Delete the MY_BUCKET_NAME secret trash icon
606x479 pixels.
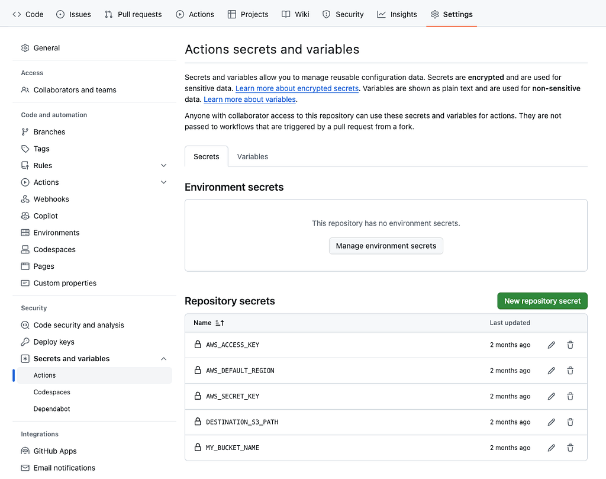click(570, 448)
